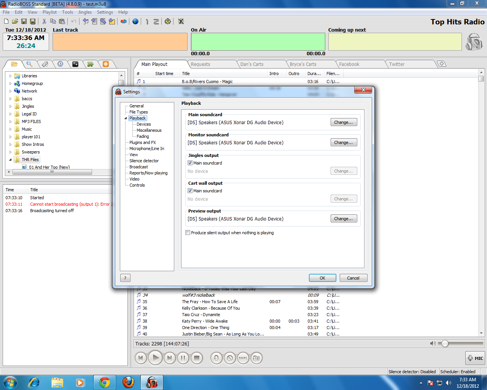The height and width of the screenshot is (390, 487).
Task: Create a new playlist with the blank page icon
Action: (6, 21)
